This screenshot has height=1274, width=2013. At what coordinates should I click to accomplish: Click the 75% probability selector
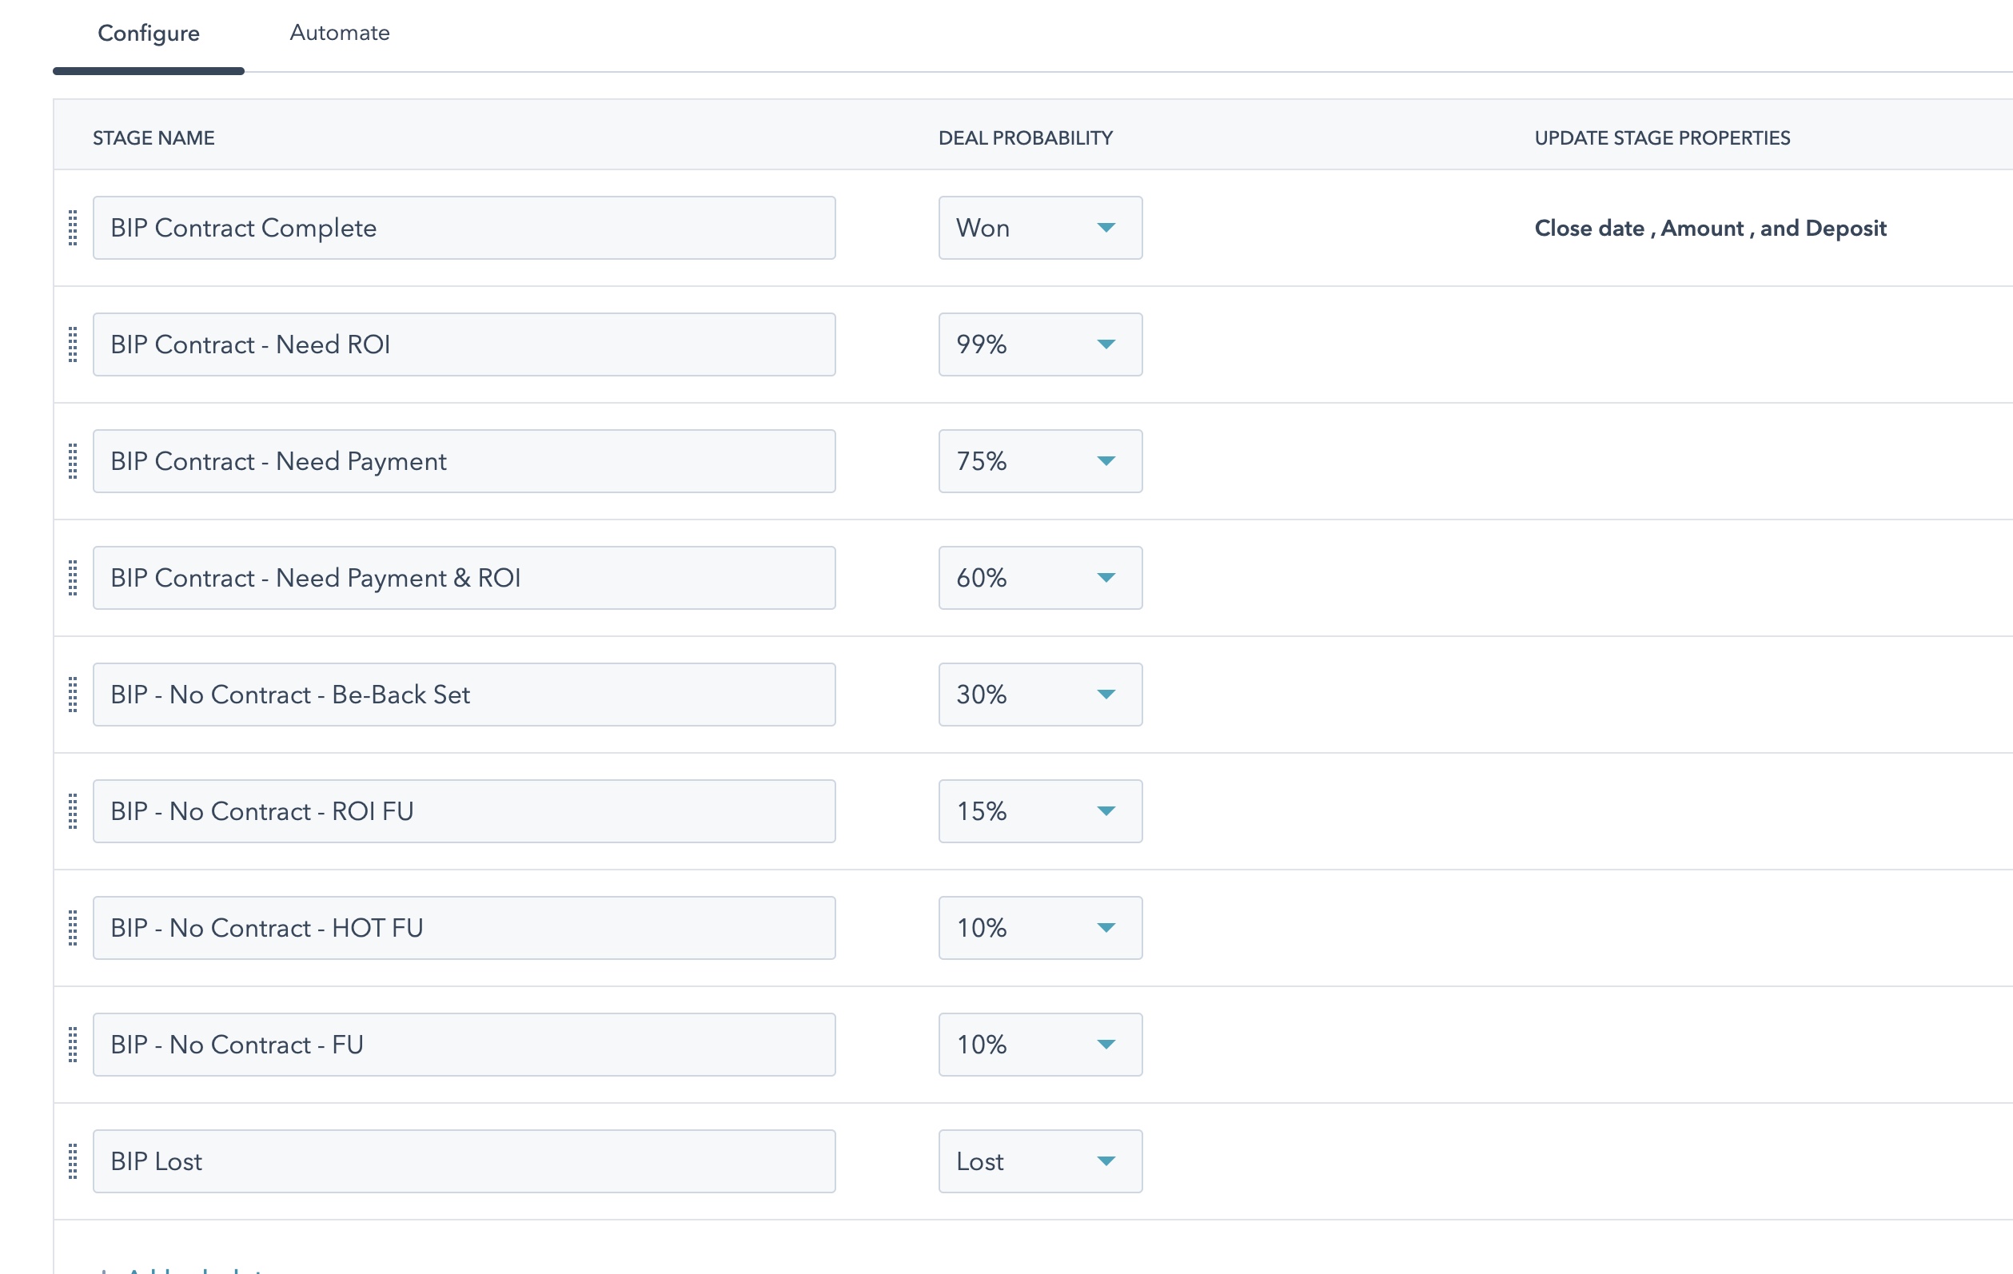[x=1040, y=460]
